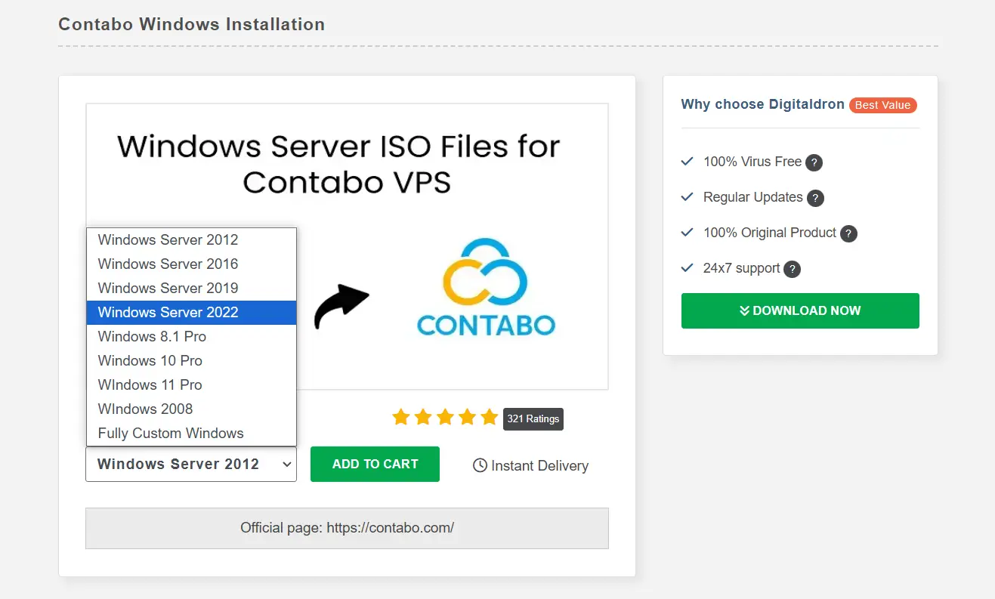The image size is (995, 599).
Task: Click the ADD TO CART button
Action: click(x=375, y=464)
